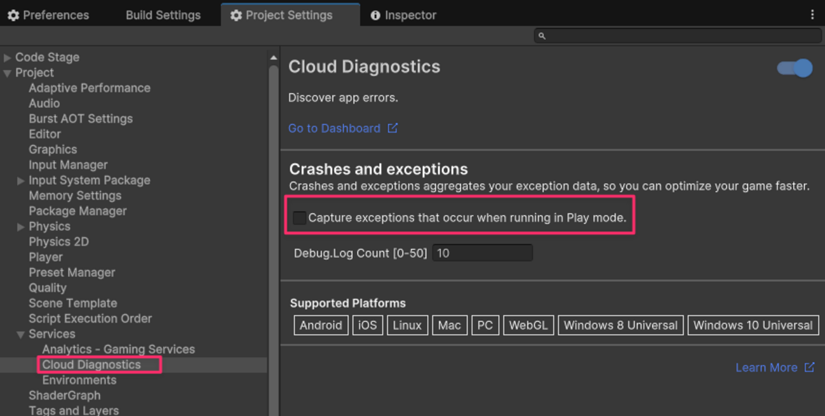The height and width of the screenshot is (416, 825).
Task: Click the Debug.Log Count input field
Action: point(481,252)
